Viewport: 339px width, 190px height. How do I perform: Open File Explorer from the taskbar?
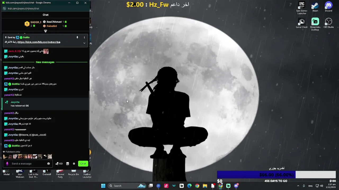[x=205, y=186]
